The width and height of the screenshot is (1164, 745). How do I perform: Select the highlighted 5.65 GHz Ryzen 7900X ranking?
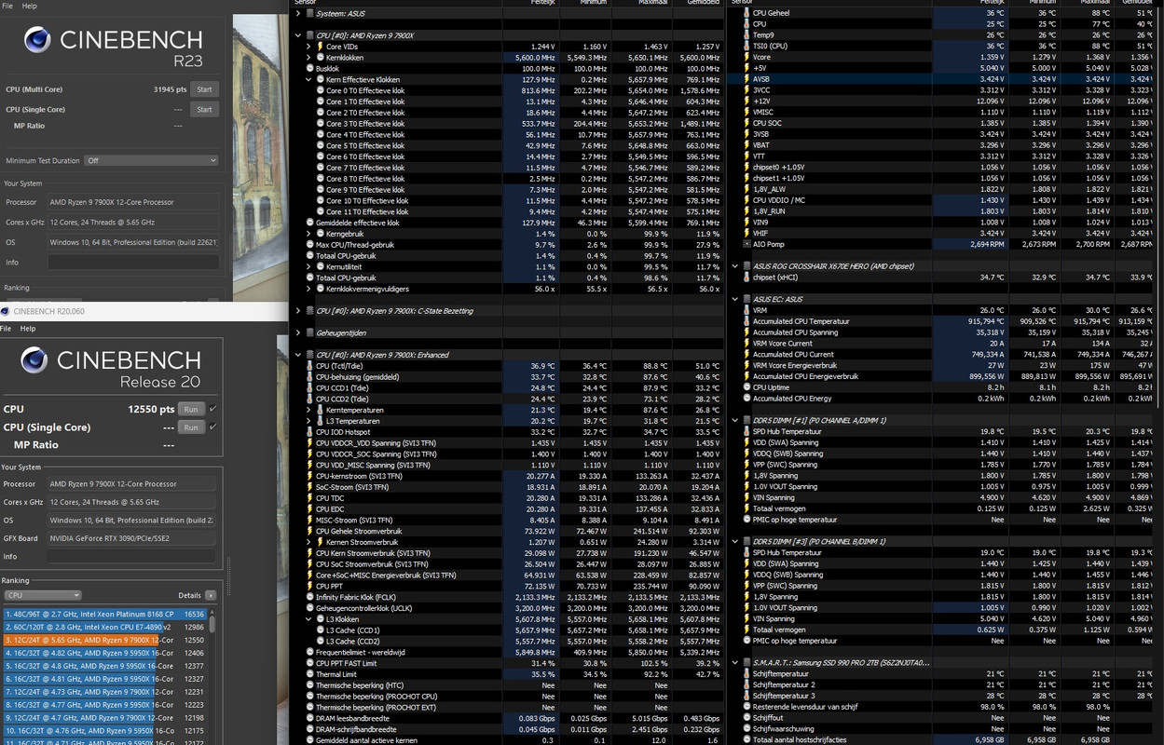104,641
